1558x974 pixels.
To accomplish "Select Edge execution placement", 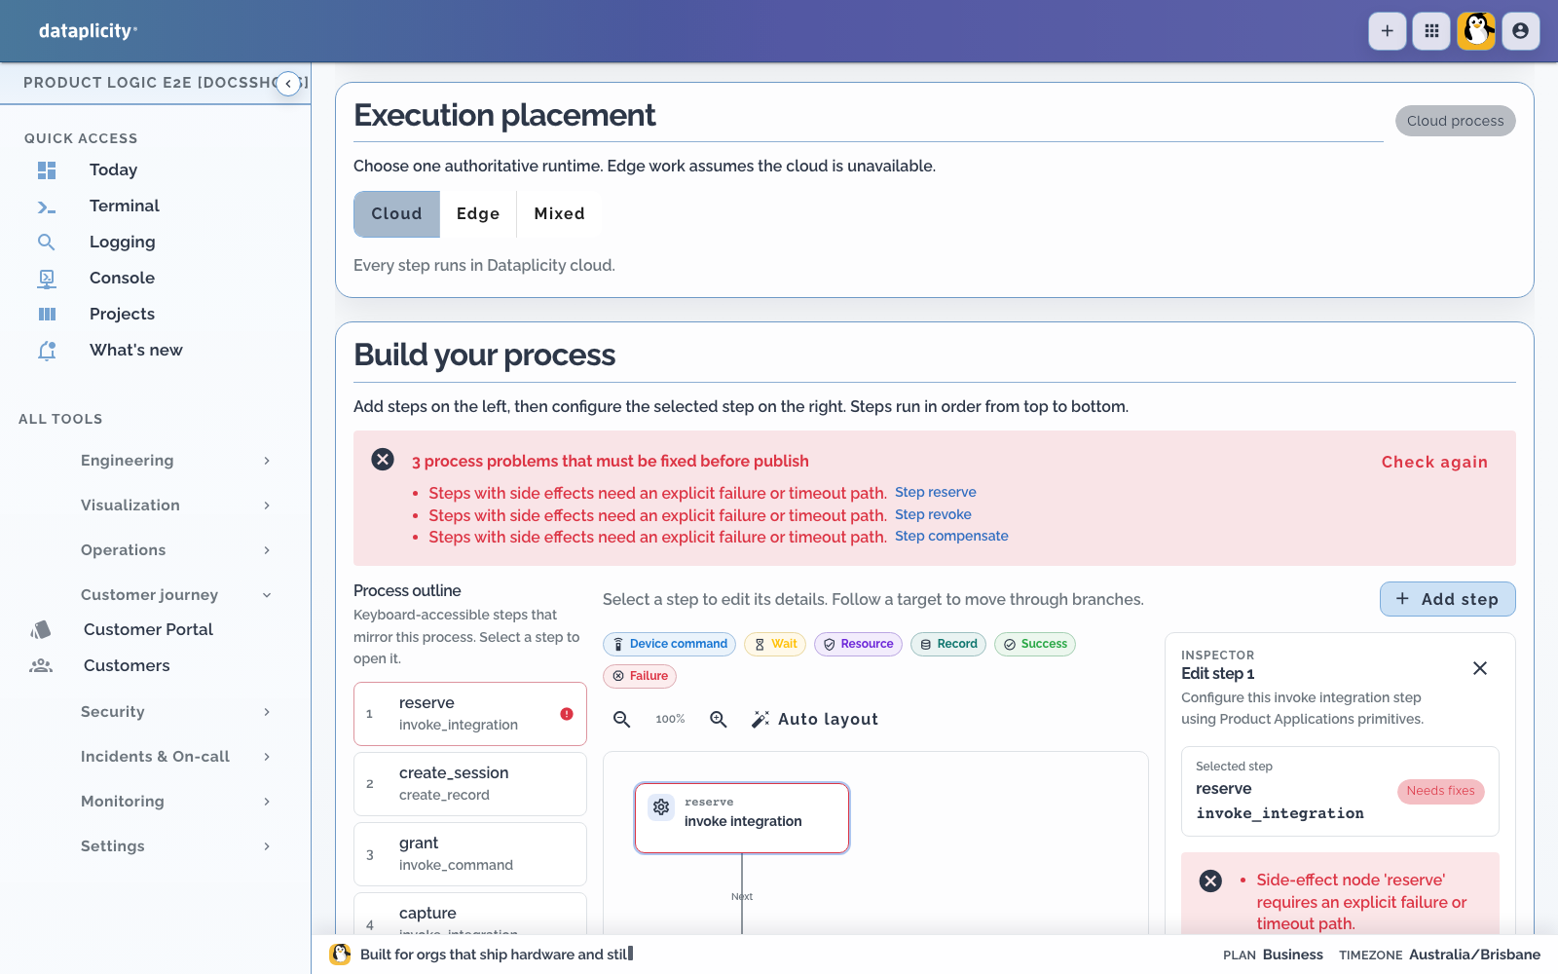I will click(478, 214).
